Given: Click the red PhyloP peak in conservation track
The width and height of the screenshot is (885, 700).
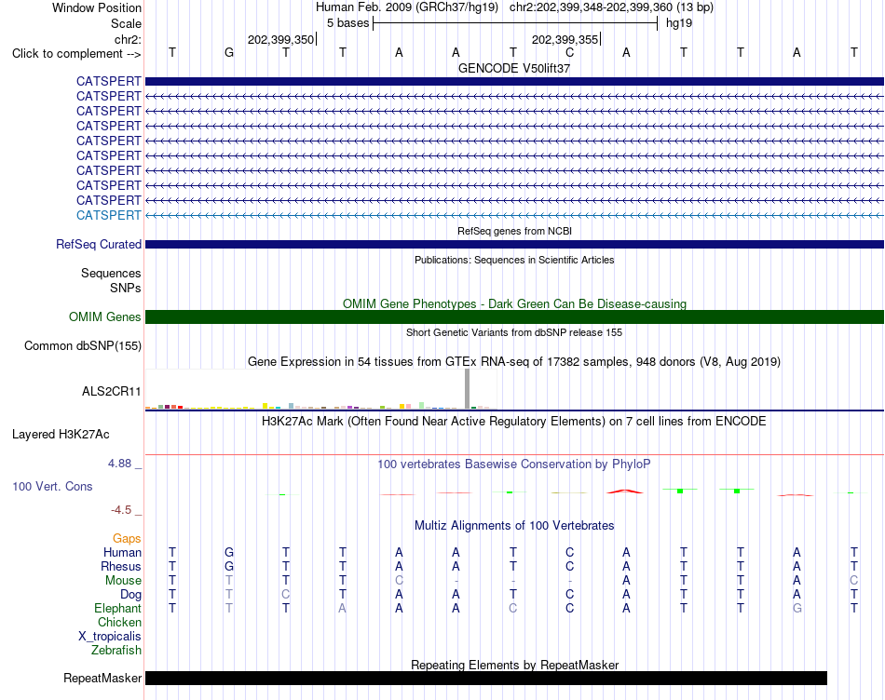Looking at the screenshot, I should point(625,491).
